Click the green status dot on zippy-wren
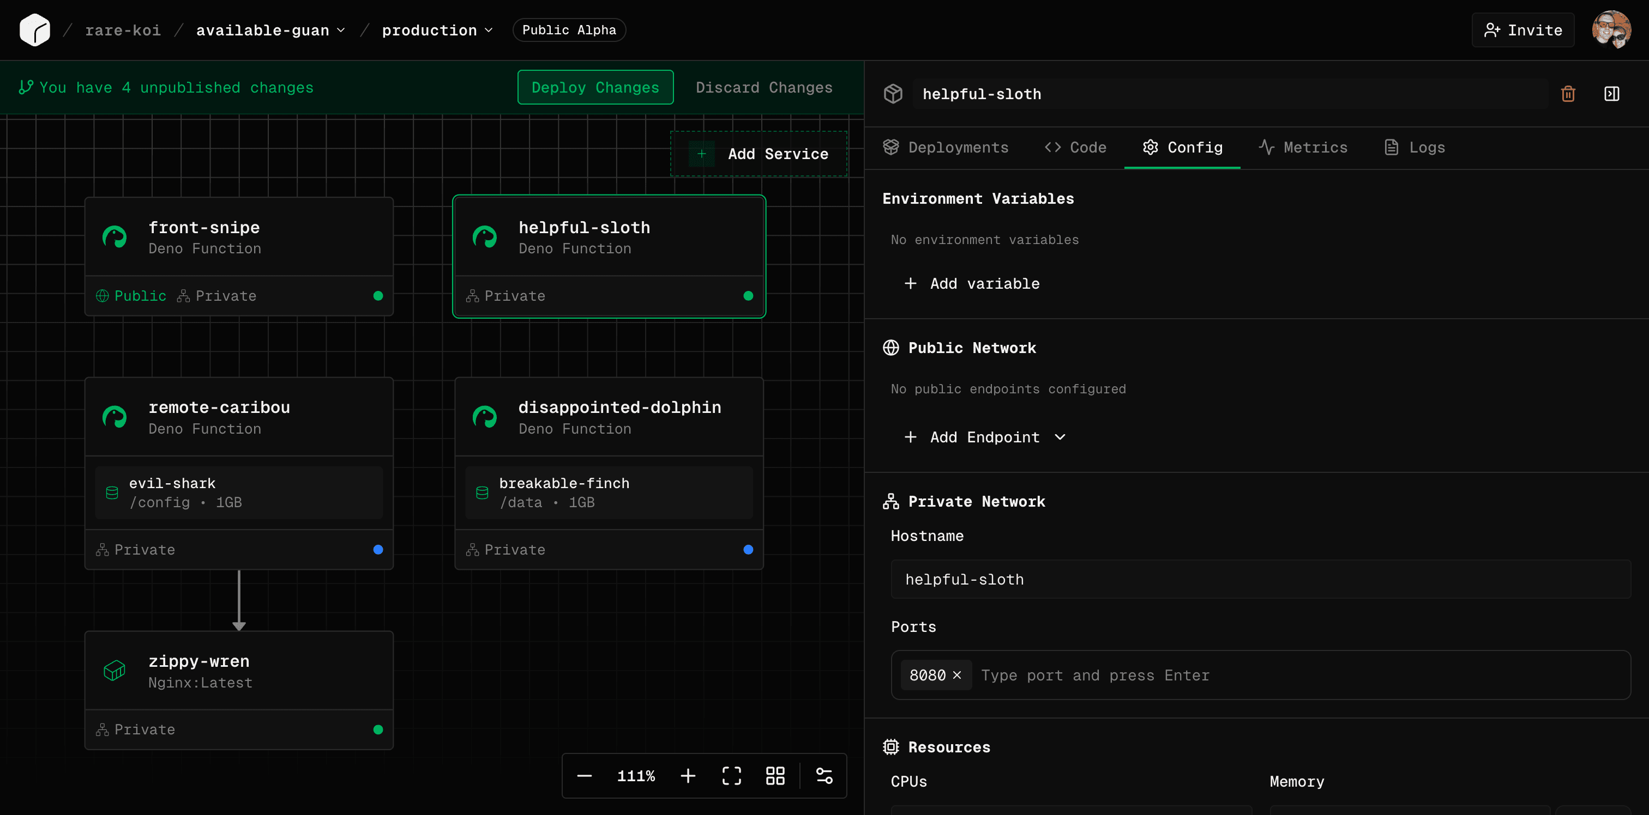Image resolution: width=1649 pixels, height=815 pixels. [x=379, y=729]
